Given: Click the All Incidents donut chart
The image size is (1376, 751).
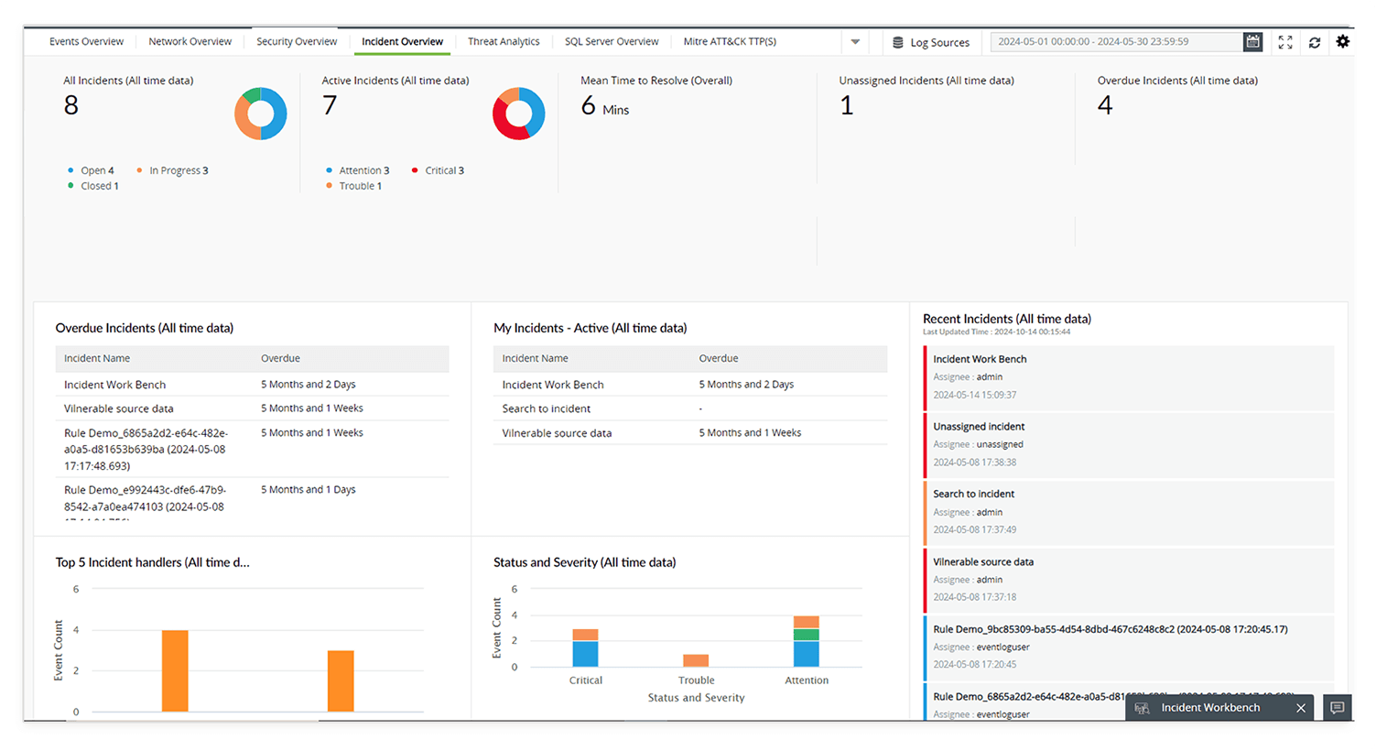Looking at the screenshot, I should [261, 114].
